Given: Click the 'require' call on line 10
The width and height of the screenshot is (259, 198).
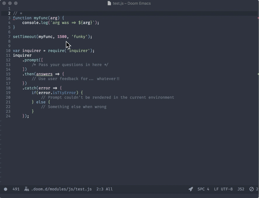Looking at the screenshot, I should point(56,51).
